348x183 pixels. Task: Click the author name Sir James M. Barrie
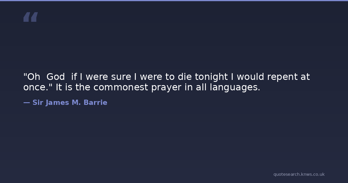[70, 103]
